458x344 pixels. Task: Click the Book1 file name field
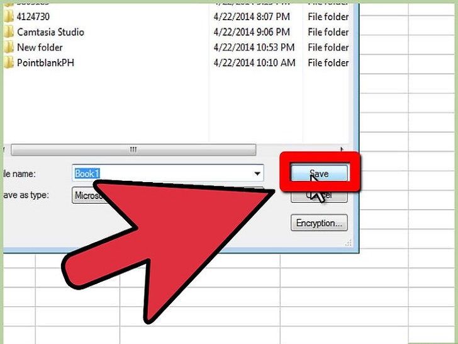167,173
